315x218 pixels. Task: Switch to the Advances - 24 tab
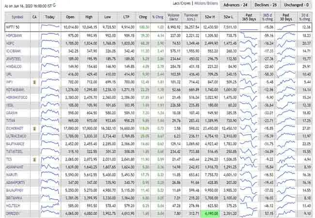point(235,5)
